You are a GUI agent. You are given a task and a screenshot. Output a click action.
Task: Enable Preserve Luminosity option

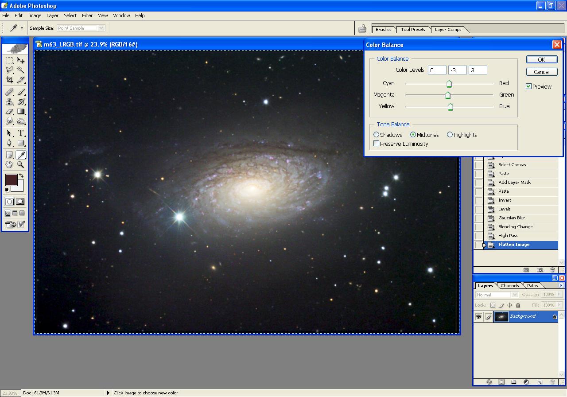[x=377, y=144]
